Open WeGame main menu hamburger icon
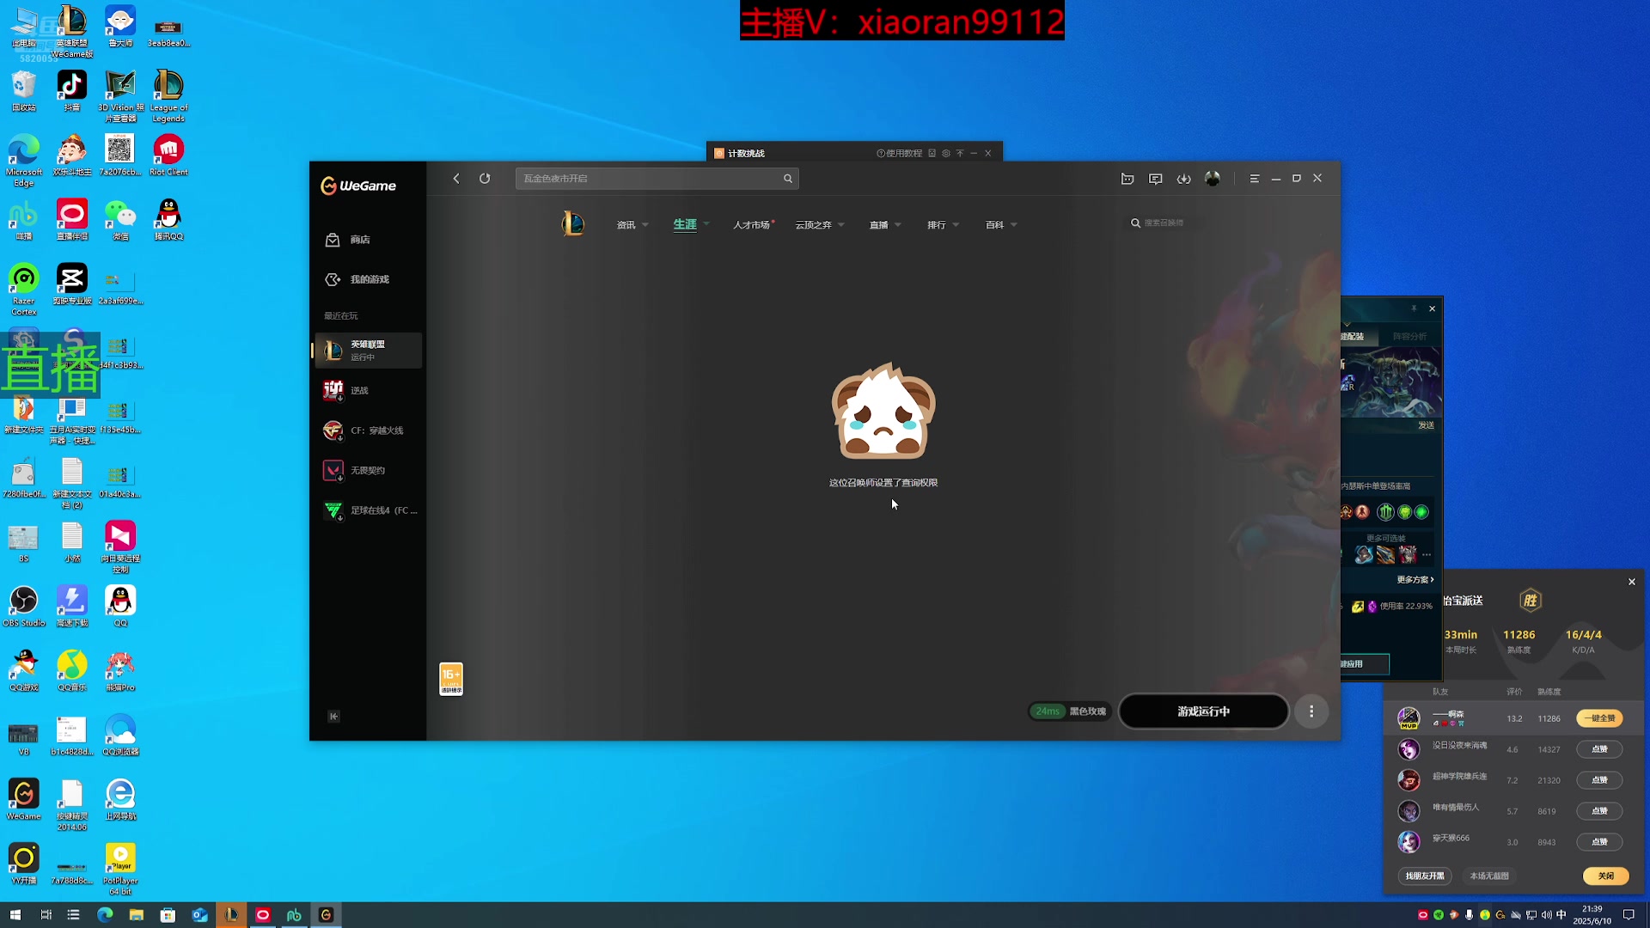The height and width of the screenshot is (928, 1650). (1255, 179)
